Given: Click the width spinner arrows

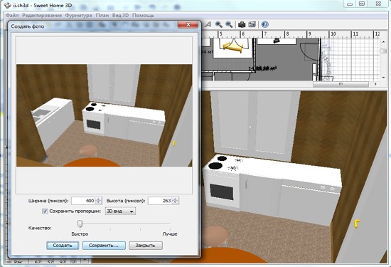Looking at the screenshot, I should (x=99, y=201).
